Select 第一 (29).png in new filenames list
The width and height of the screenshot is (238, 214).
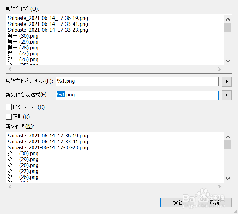coord(23,160)
